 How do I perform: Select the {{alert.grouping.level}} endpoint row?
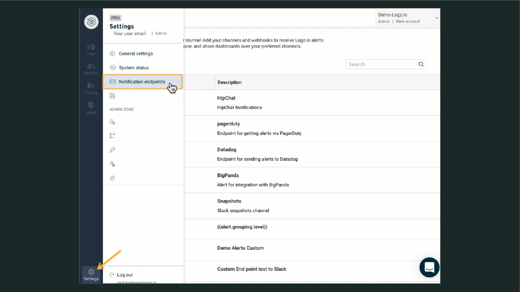pyautogui.click(x=242, y=227)
